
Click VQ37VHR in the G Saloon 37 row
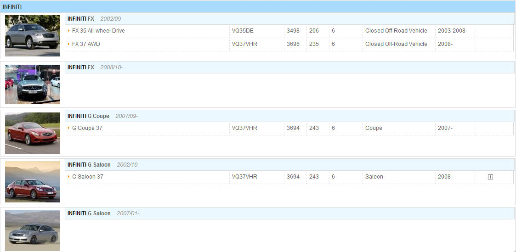244,176
